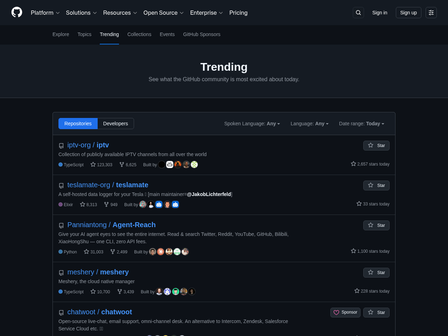Image resolution: width=448 pixels, height=336 pixels.
Task: Switch to the Developers view
Action: (115, 124)
